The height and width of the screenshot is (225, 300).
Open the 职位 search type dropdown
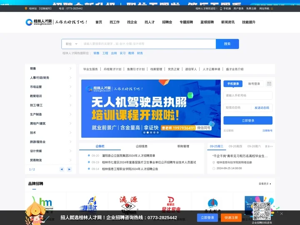pyautogui.click(x=71, y=44)
